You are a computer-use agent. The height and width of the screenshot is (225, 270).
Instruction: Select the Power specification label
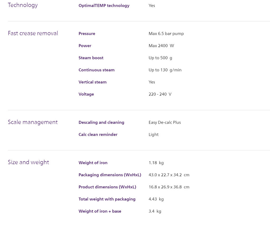click(85, 46)
